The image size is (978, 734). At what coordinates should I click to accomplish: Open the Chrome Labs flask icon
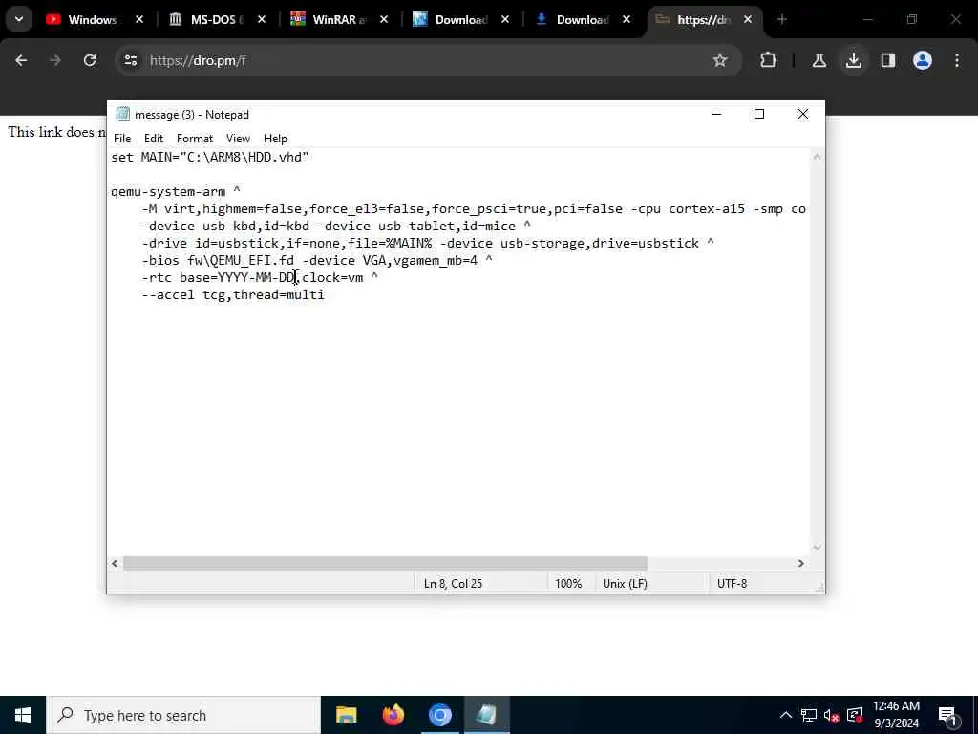tap(819, 60)
